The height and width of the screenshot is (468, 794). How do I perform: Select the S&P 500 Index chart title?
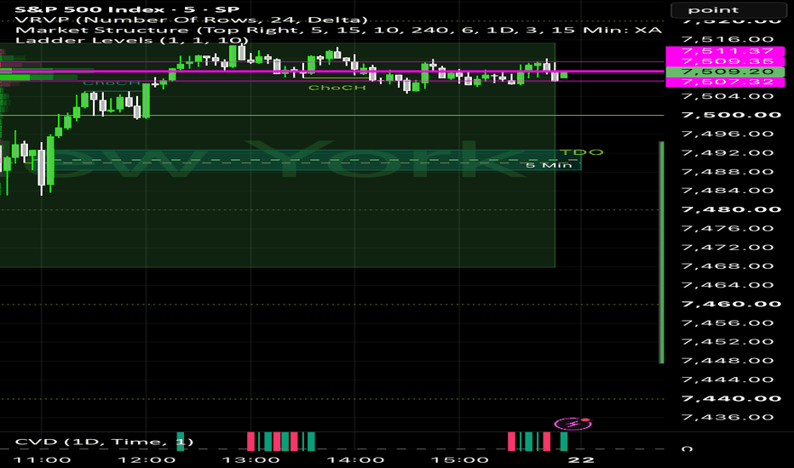point(128,9)
